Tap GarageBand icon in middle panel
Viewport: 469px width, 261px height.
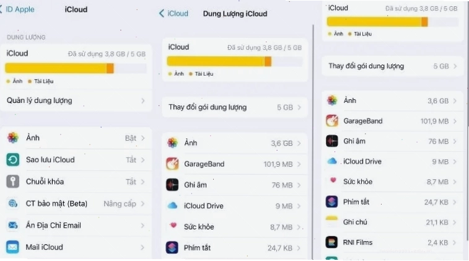point(173,164)
